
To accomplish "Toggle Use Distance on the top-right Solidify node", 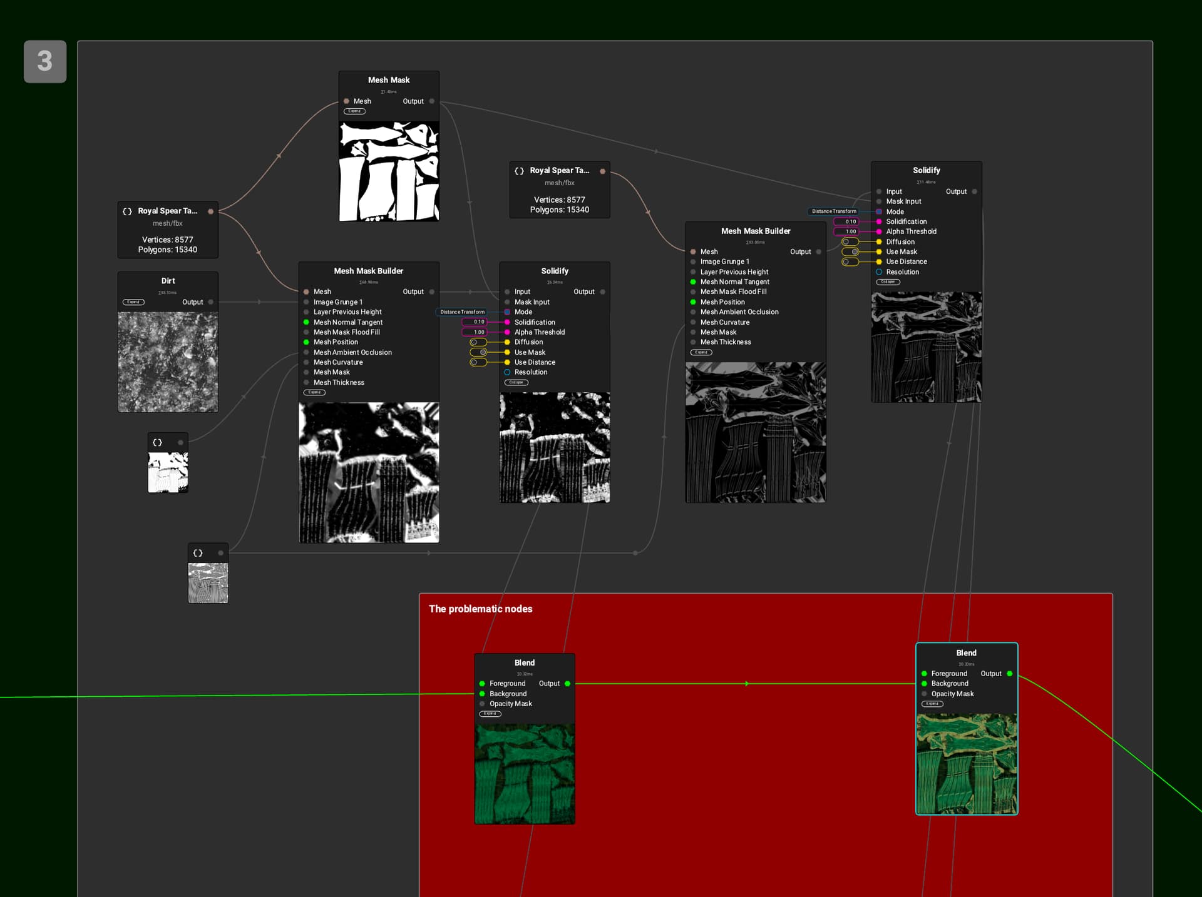I will pos(850,262).
